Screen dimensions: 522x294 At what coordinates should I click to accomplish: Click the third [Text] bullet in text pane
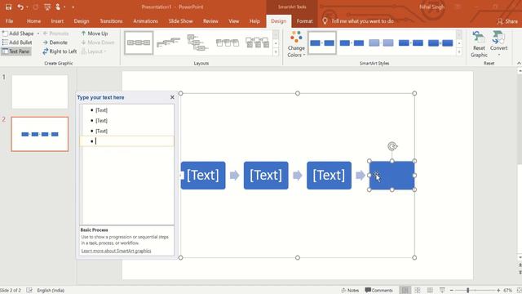point(101,131)
